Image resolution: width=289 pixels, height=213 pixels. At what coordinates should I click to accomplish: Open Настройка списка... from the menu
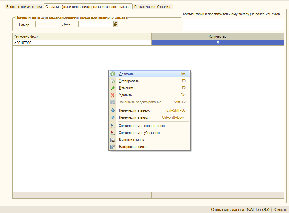tap(134, 147)
